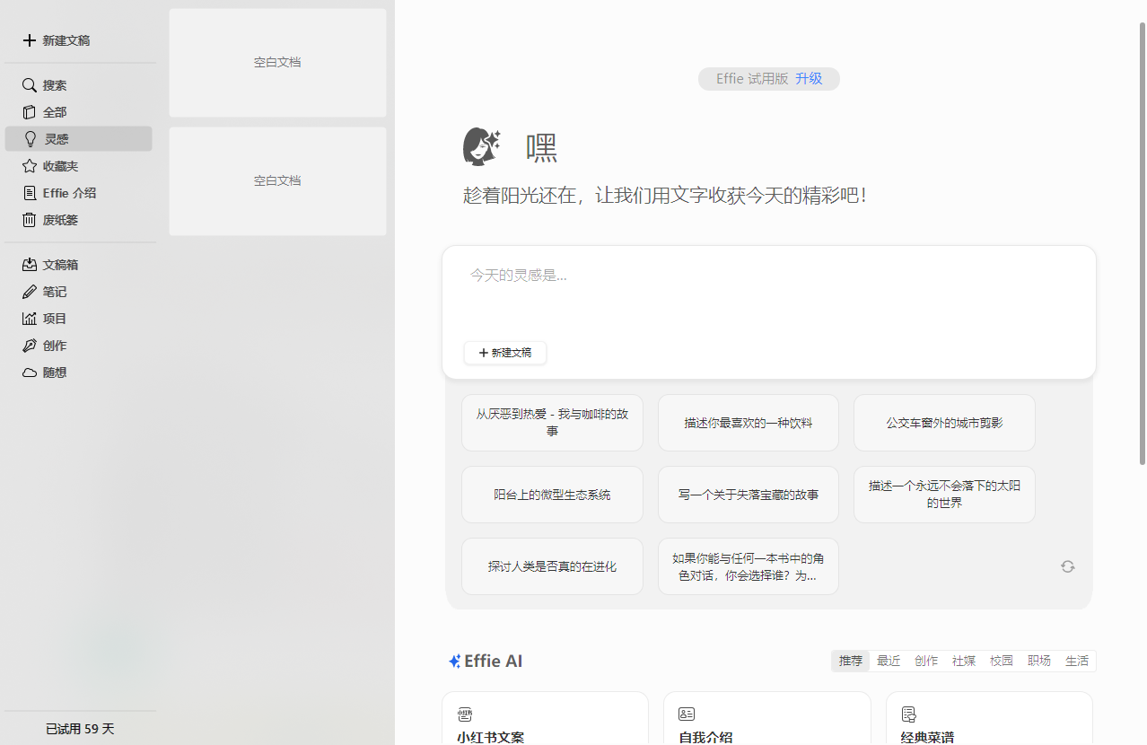Switch to the 社媒 tab

click(964, 661)
